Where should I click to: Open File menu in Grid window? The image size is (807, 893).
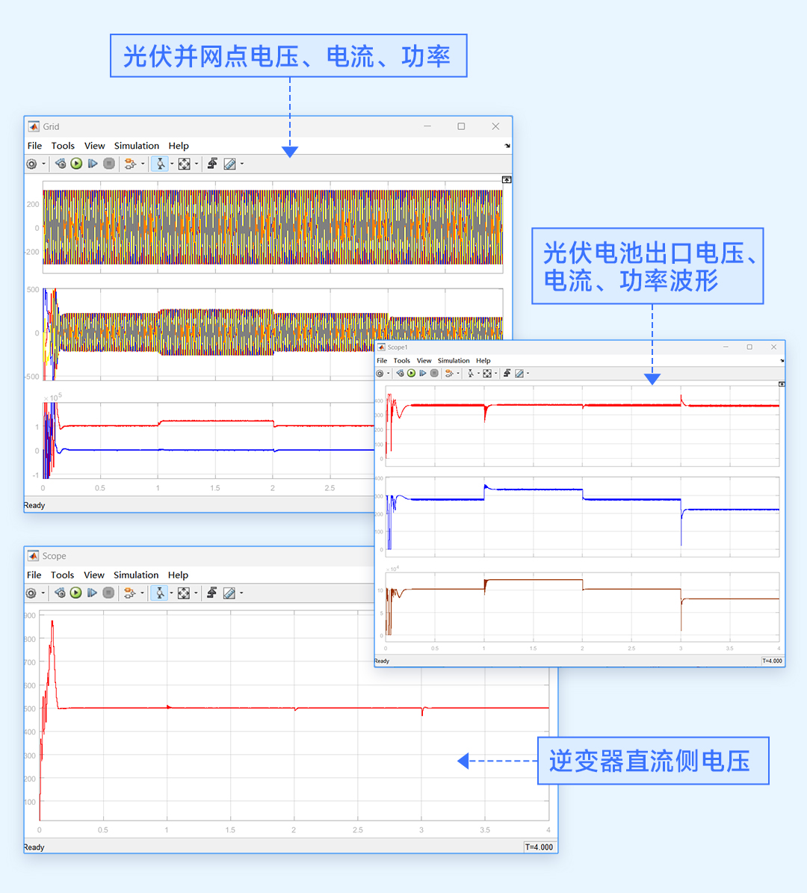(x=34, y=146)
